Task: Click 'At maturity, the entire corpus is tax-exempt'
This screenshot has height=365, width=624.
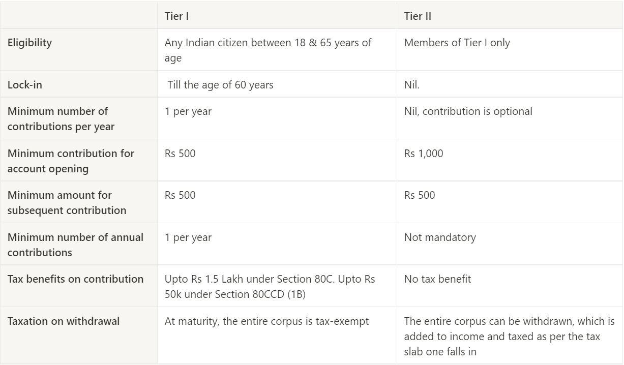Action: [x=267, y=321]
